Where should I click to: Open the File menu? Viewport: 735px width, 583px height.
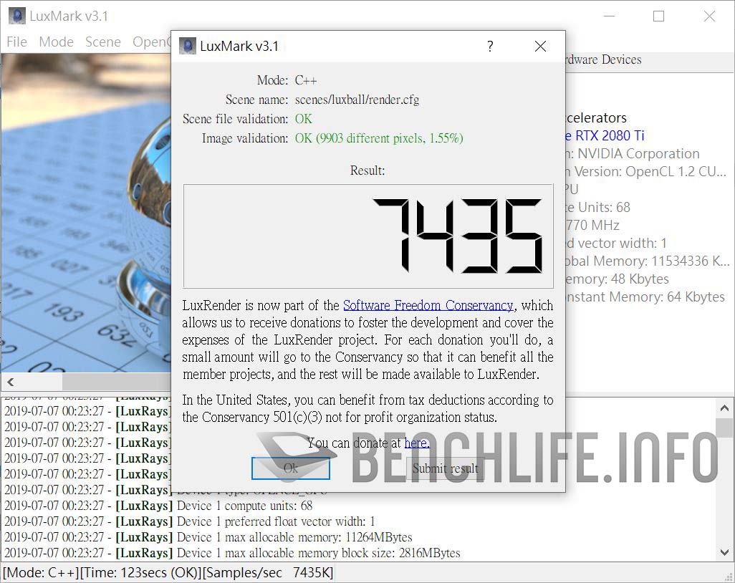(x=16, y=42)
